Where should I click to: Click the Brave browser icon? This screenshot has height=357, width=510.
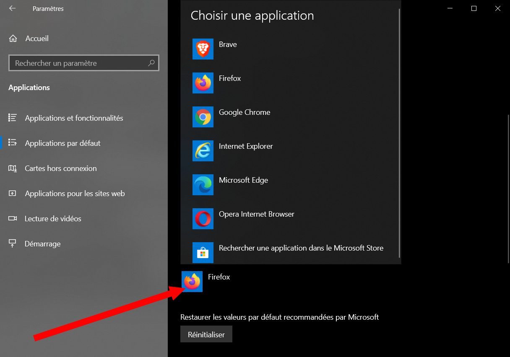coord(203,49)
